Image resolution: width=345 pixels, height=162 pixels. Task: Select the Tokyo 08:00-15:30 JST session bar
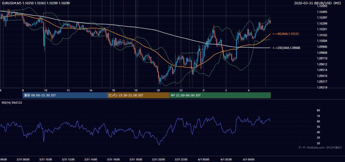click(65, 95)
